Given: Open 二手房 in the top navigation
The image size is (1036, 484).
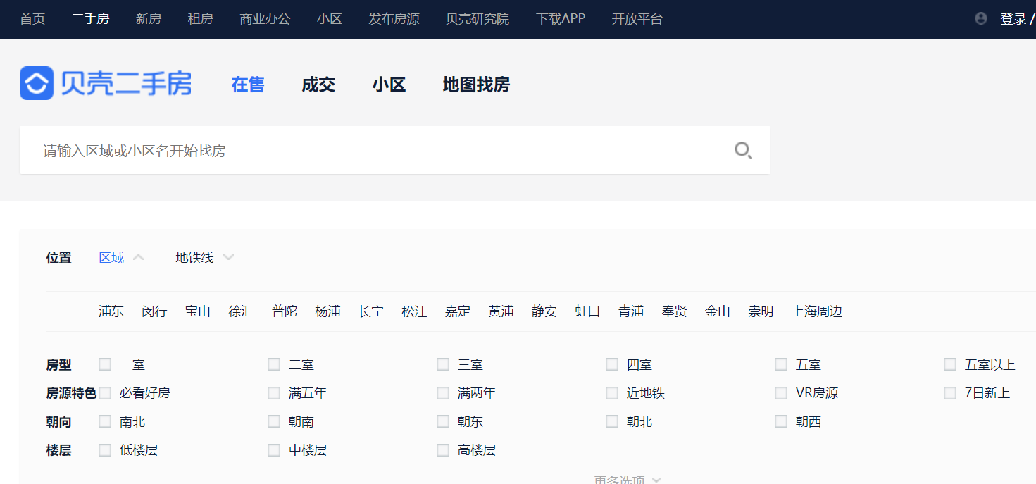Looking at the screenshot, I should coord(90,19).
